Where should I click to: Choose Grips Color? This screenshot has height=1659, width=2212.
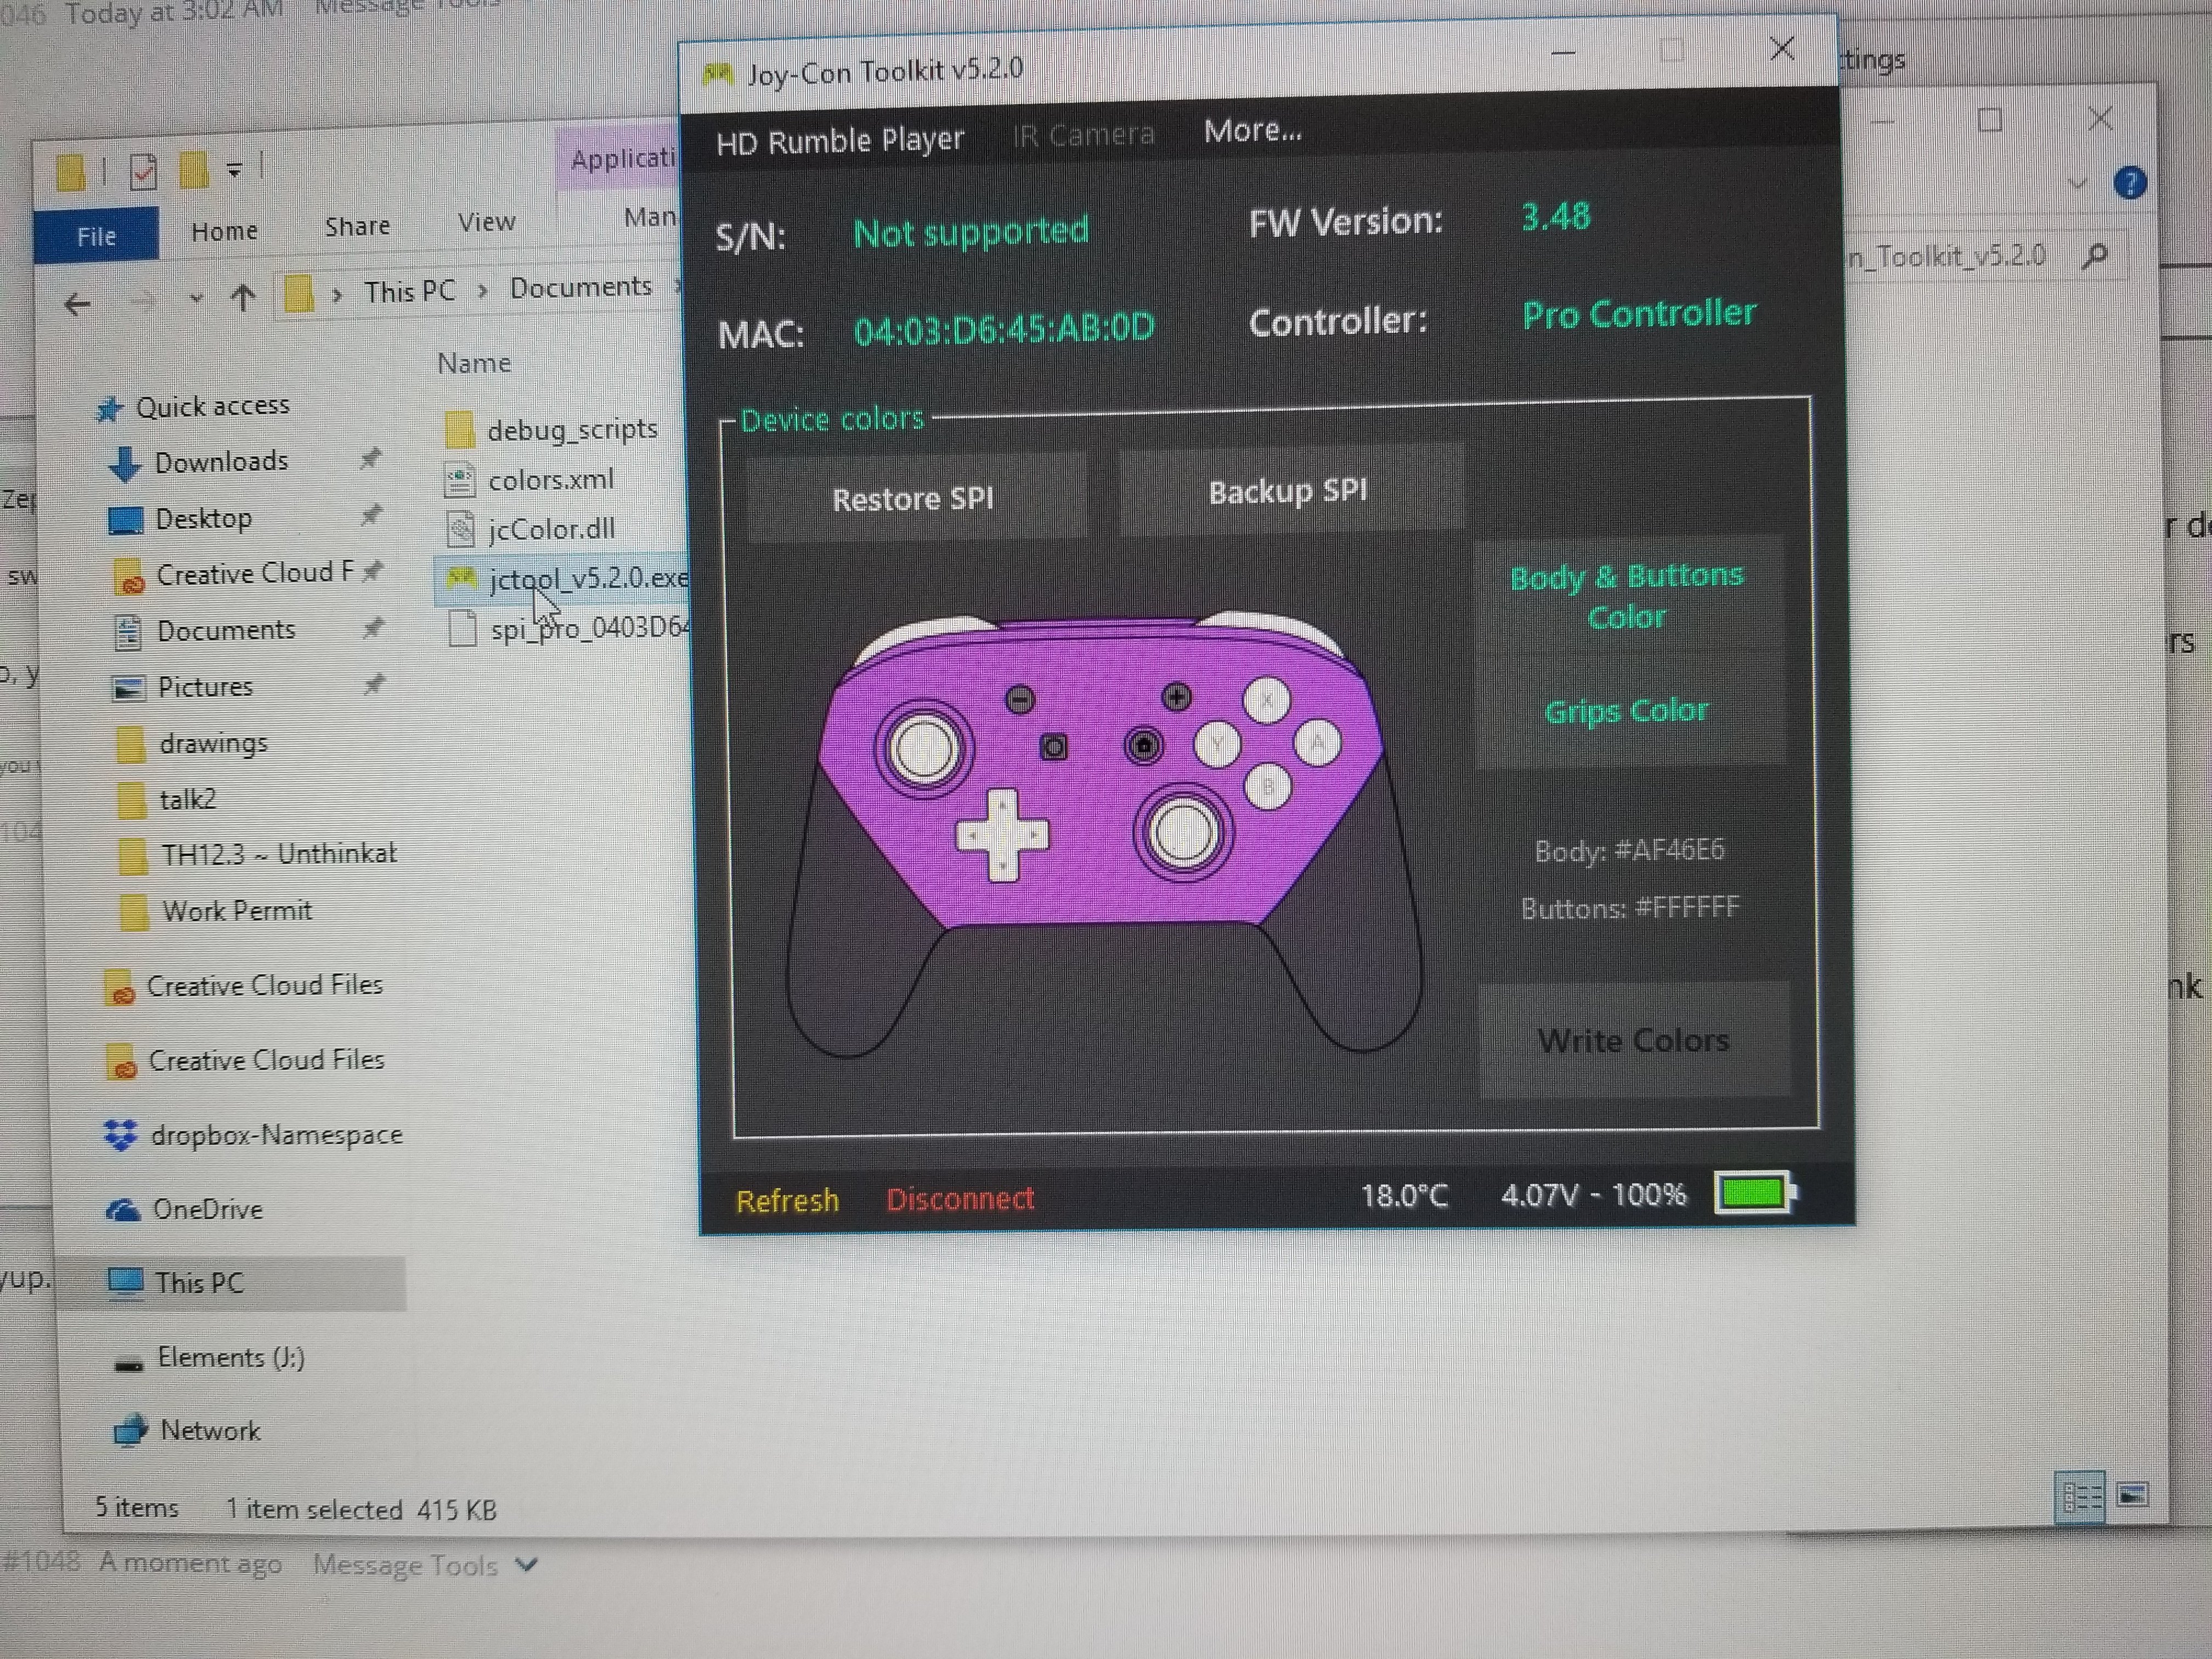[x=1627, y=711]
